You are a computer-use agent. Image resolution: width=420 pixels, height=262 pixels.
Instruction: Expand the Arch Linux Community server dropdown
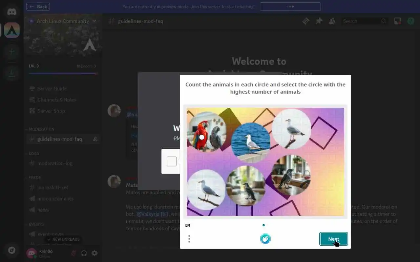tap(94, 21)
